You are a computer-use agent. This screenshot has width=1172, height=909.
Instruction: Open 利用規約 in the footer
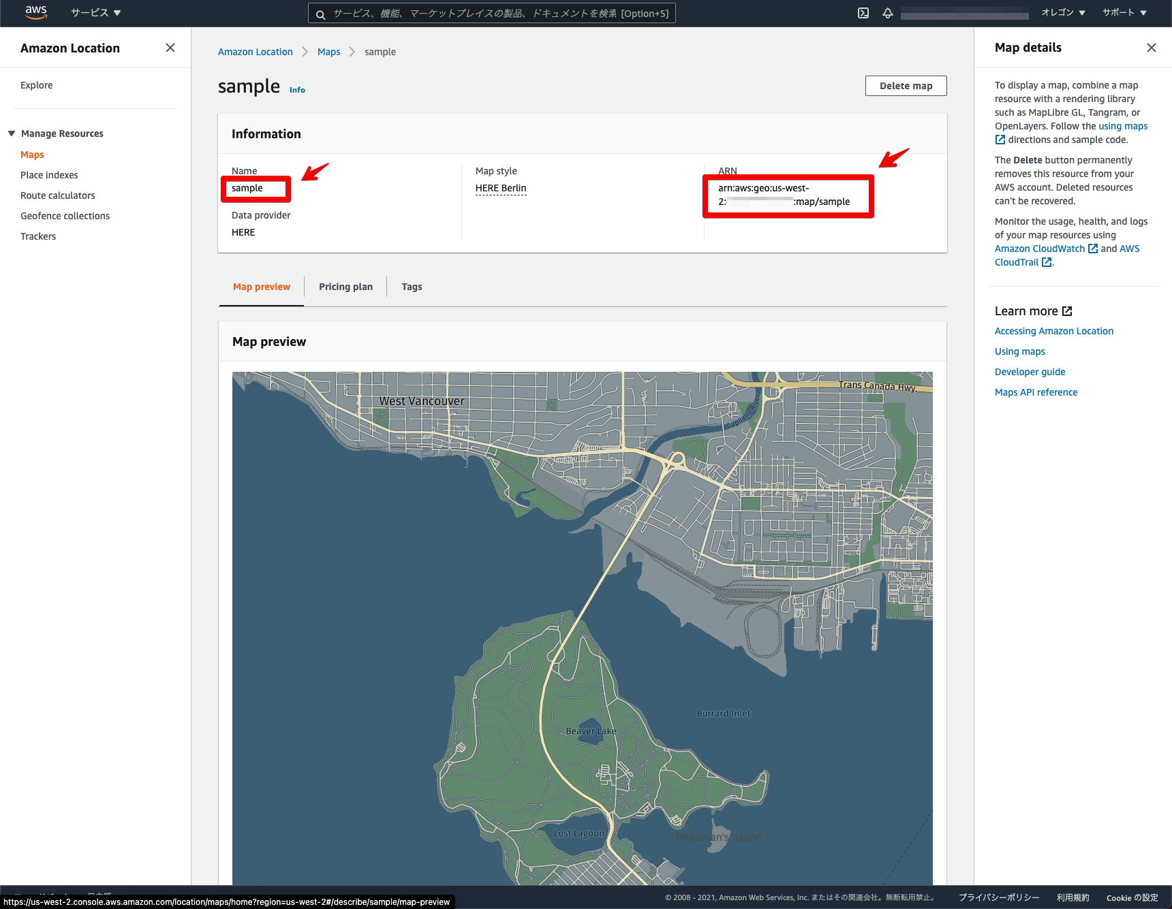pos(1073,897)
